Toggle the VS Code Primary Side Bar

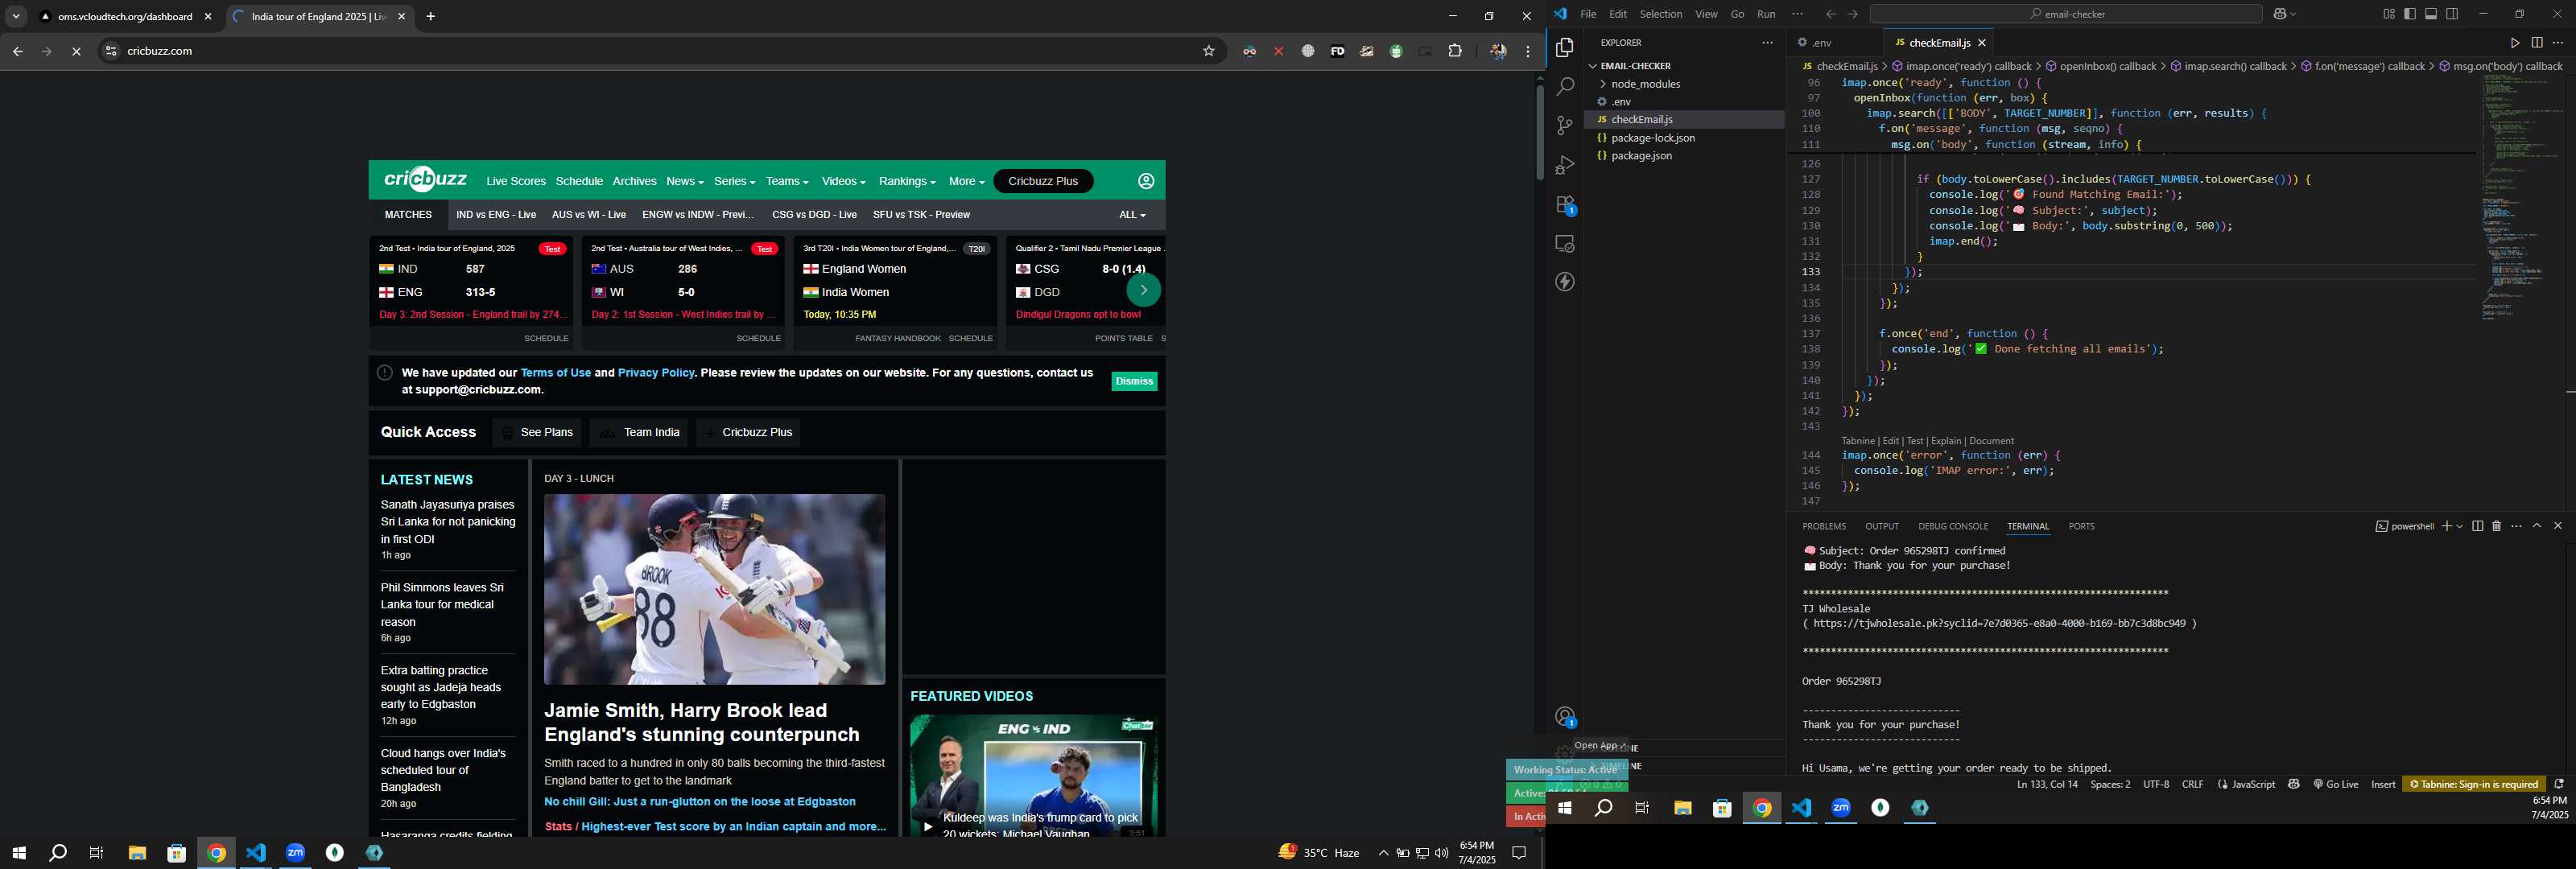(2410, 14)
